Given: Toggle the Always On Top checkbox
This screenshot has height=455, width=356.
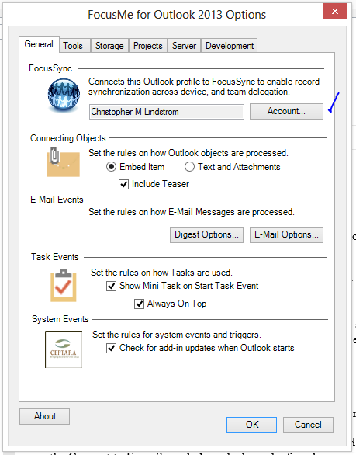Looking at the screenshot, I should (x=139, y=304).
